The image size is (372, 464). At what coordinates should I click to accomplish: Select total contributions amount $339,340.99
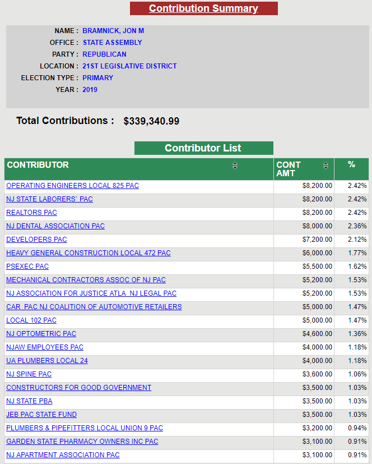point(151,121)
